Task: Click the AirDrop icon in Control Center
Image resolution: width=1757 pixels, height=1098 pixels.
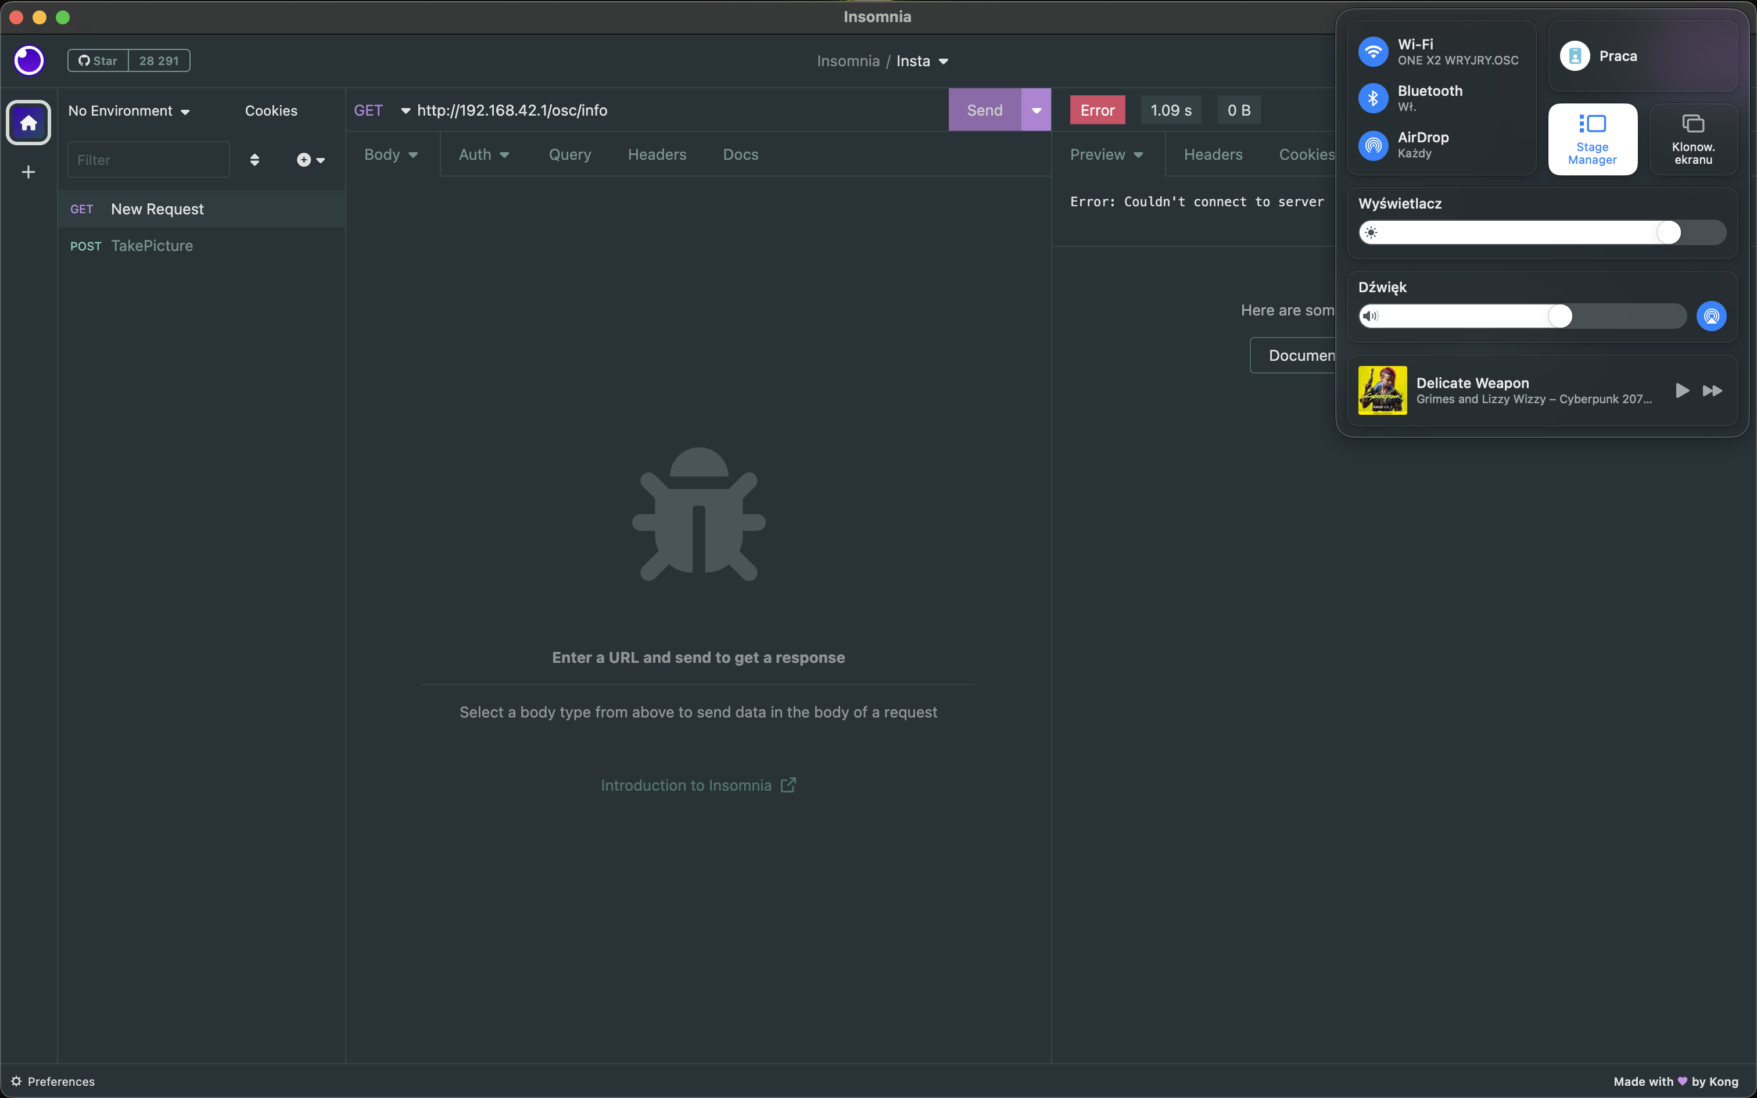Action: coord(1373,145)
